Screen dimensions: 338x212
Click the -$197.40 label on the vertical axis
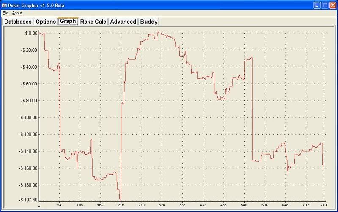pos(28,200)
